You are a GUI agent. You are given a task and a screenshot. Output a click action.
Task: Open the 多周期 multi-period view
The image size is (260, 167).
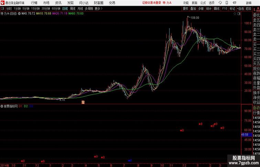pos(89,9)
